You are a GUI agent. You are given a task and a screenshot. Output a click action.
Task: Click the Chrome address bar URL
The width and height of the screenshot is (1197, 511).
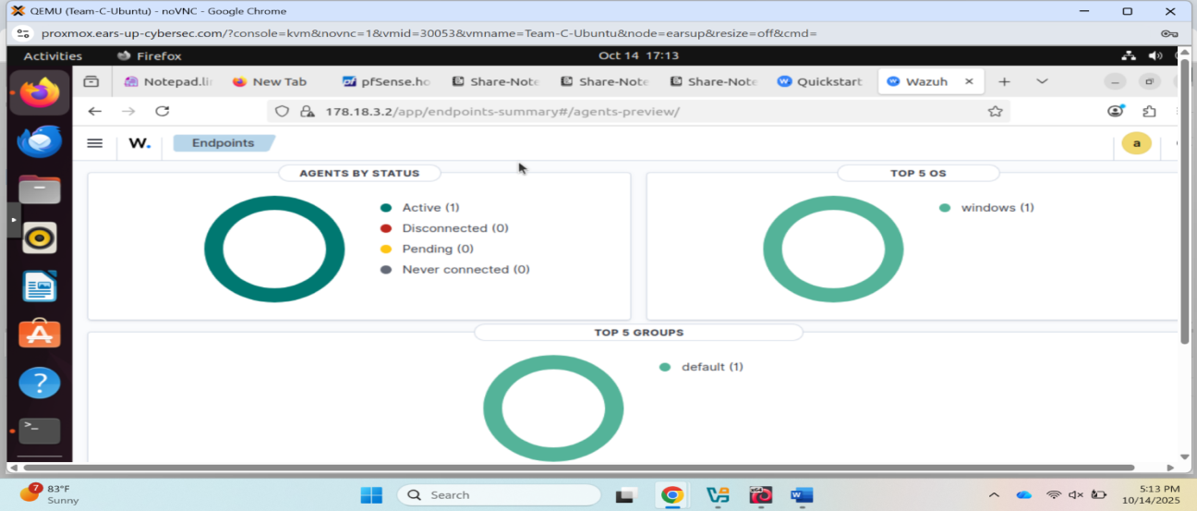tap(429, 33)
